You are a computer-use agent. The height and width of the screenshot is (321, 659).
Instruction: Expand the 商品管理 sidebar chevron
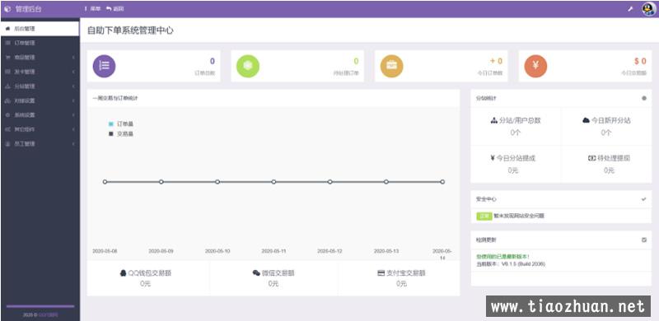click(x=73, y=57)
